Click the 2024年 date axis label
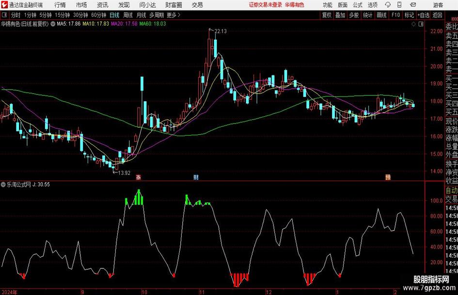 coord(9,292)
